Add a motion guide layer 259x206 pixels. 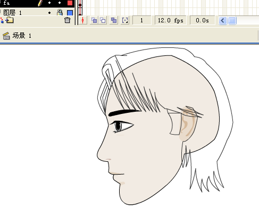point(2,20)
